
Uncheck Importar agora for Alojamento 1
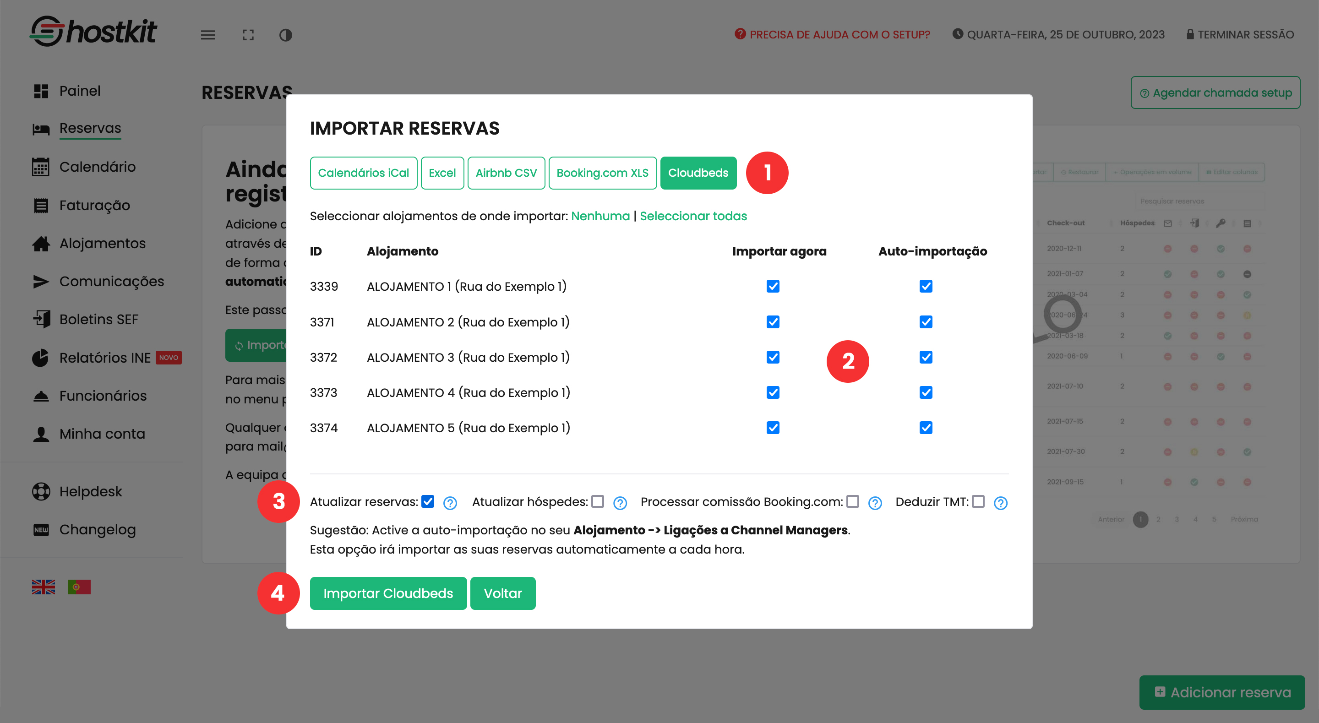773,286
